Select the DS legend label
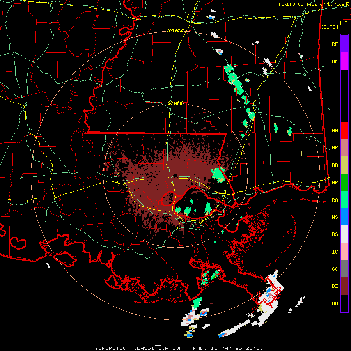351x351 pixels. tap(335, 234)
